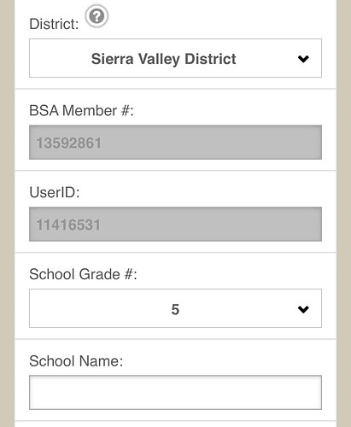Open the District dropdown list

(x=175, y=58)
